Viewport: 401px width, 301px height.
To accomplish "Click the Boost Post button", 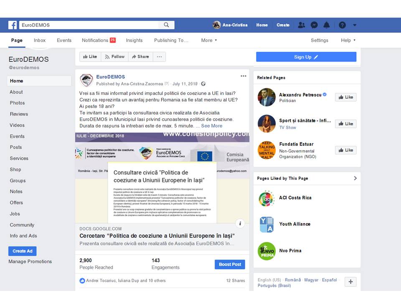I will coord(230,264).
